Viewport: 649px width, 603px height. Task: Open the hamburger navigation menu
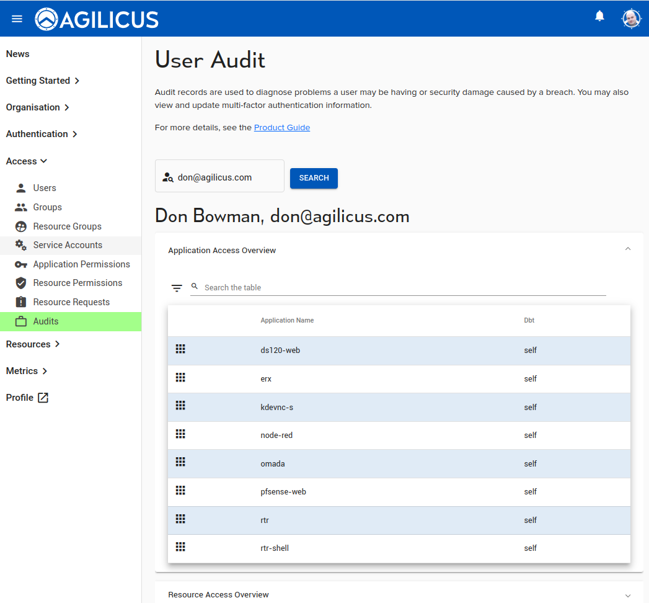point(17,19)
